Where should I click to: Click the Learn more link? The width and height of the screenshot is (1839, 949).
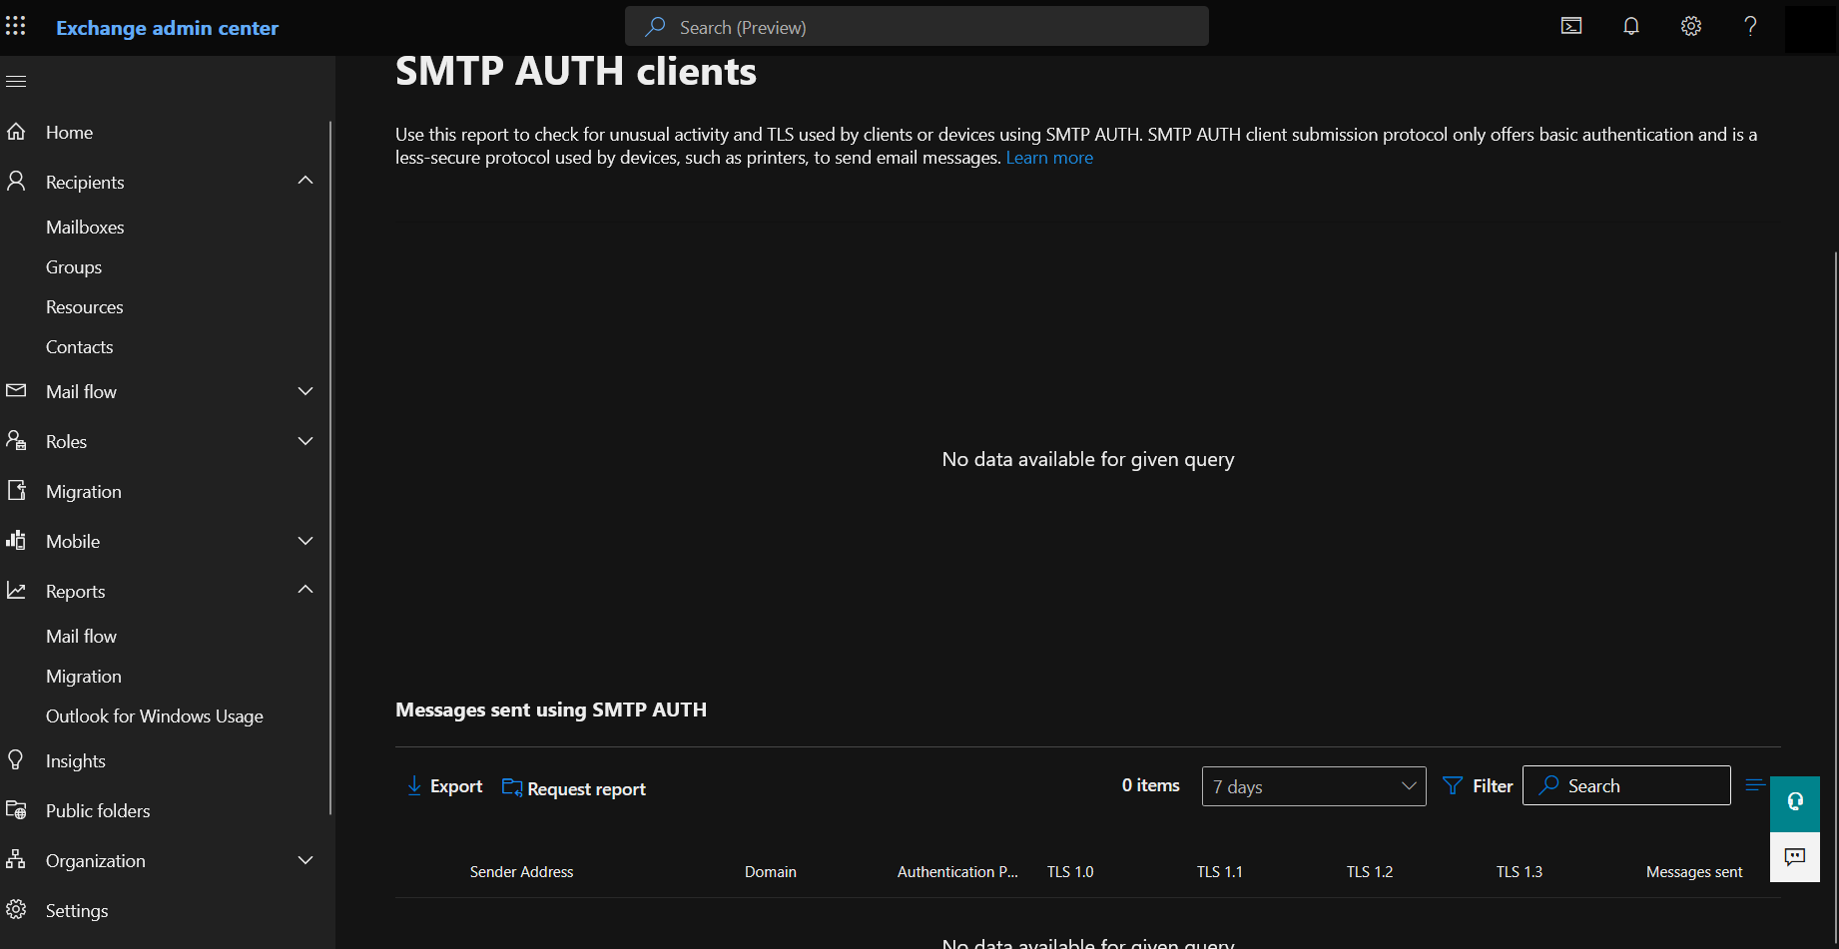1049,158
